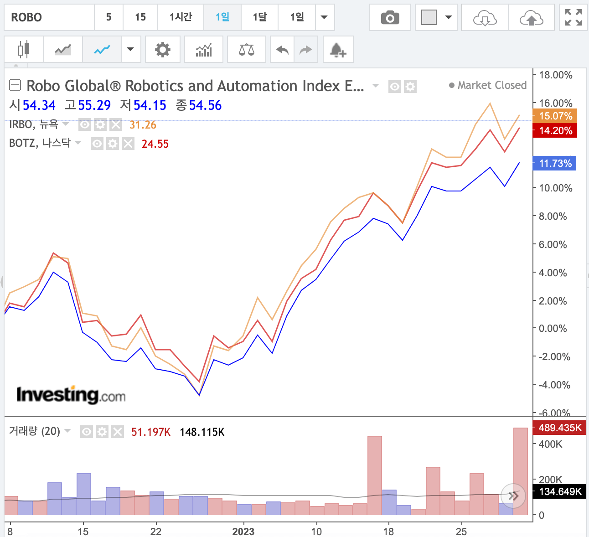This screenshot has width=589, height=537.
Task: Open compare symbols scale icon
Action: coord(247,49)
